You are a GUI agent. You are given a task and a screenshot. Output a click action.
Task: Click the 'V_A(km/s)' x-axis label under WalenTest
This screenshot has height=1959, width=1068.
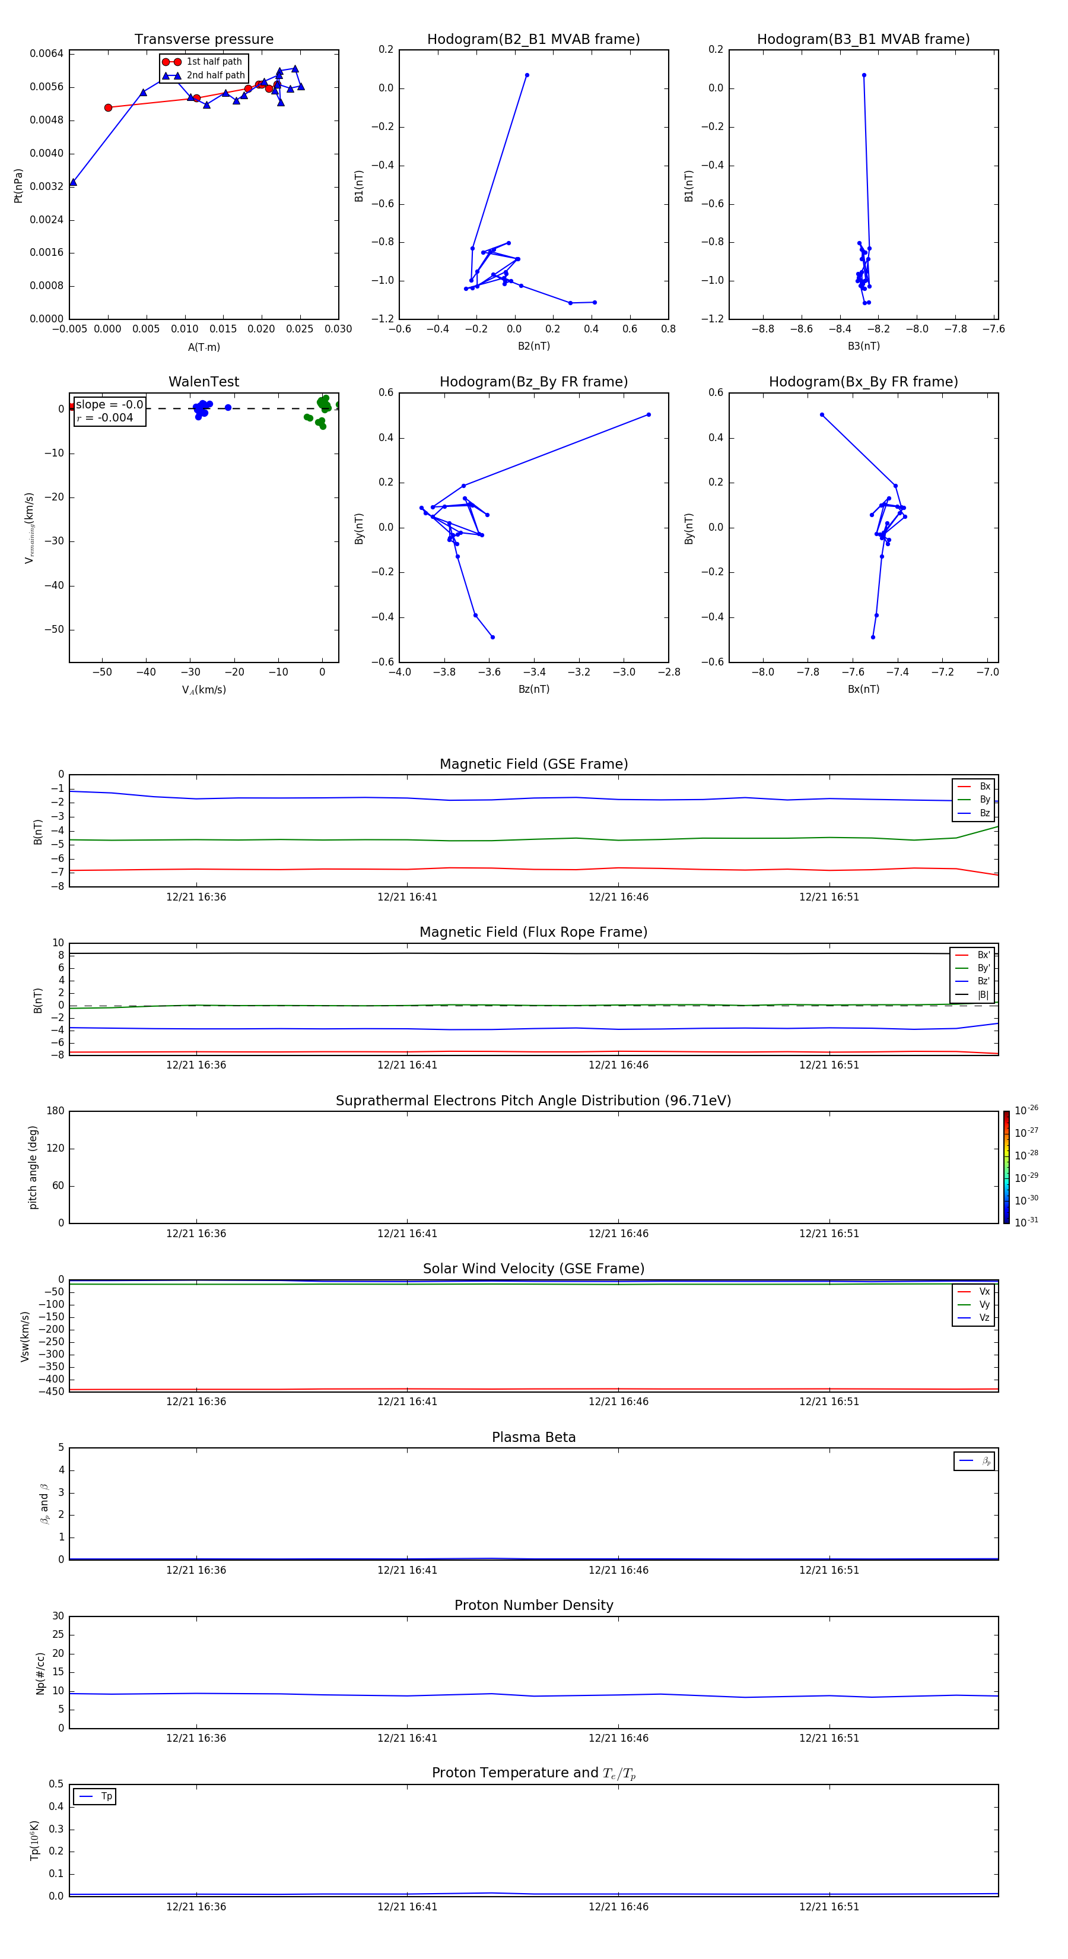(204, 690)
